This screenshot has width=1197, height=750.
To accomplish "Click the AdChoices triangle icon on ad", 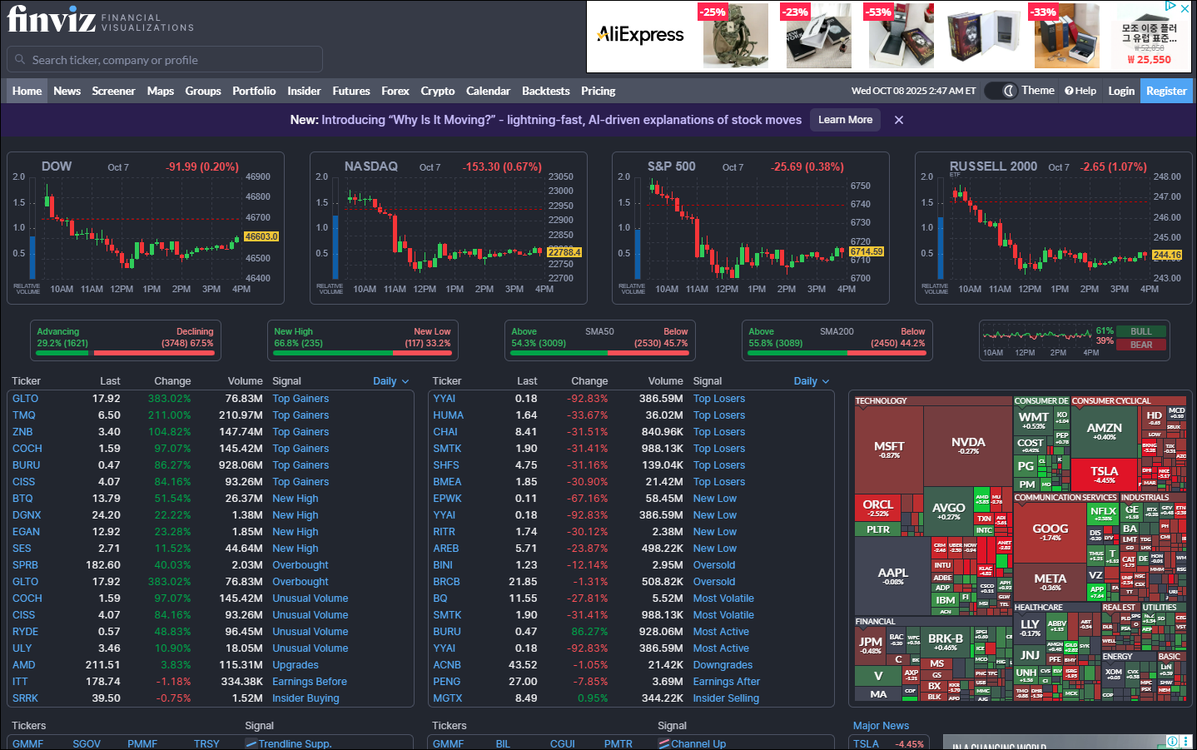I will [x=1170, y=7].
